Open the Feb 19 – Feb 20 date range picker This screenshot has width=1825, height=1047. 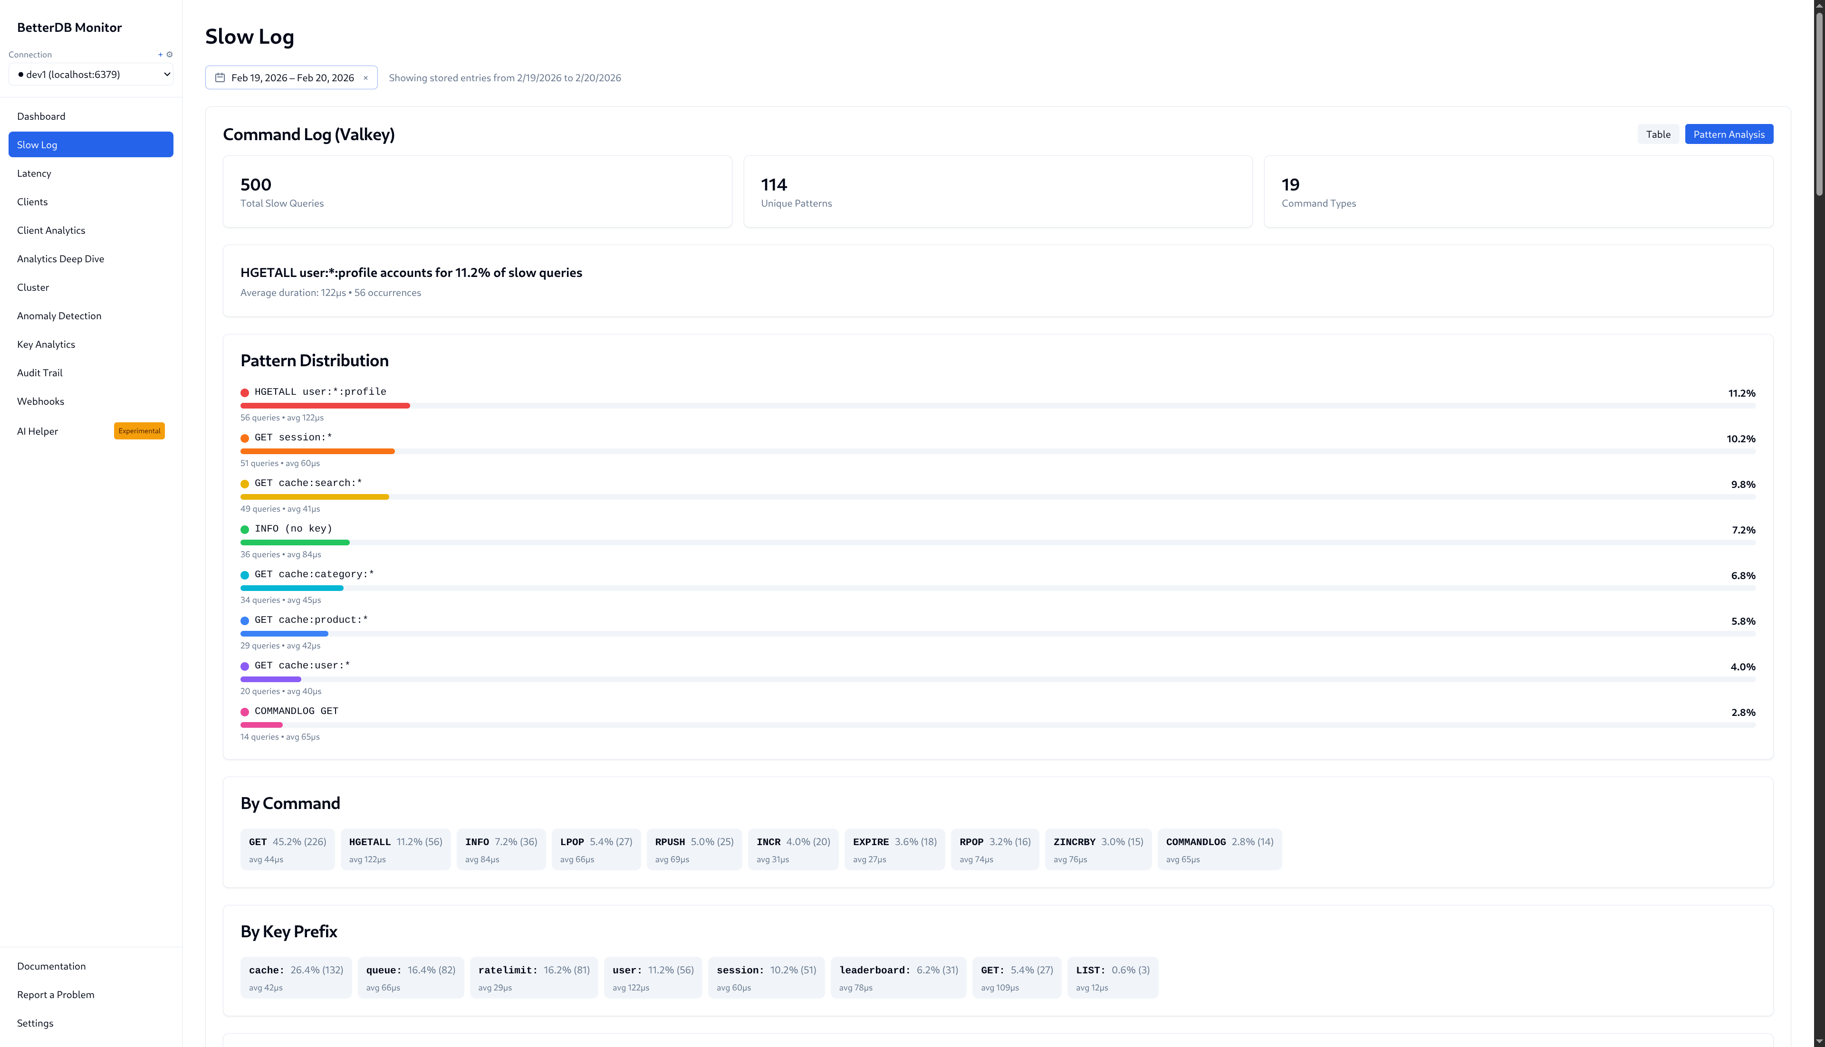point(290,77)
